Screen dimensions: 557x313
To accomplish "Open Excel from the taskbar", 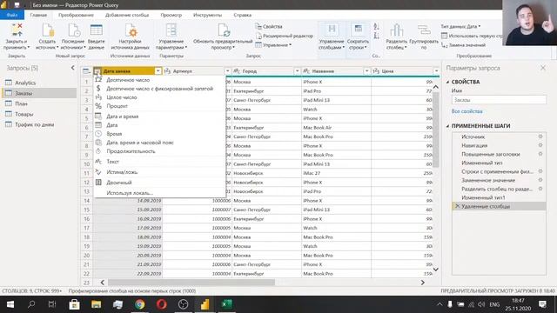I will pyautogui.click(x=226, y=304).
